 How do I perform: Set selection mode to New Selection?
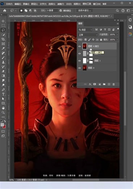(x=21, y=11)
